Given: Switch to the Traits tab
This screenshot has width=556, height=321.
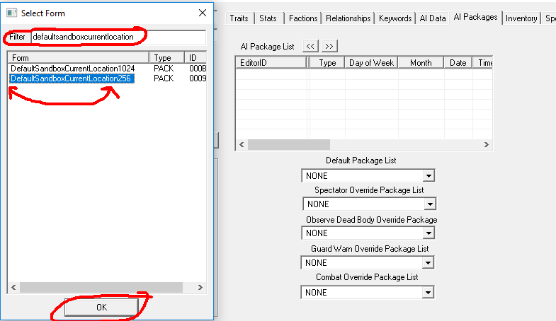Looking at the screenshot, I should pyautogui.click(x=239, y=18).
